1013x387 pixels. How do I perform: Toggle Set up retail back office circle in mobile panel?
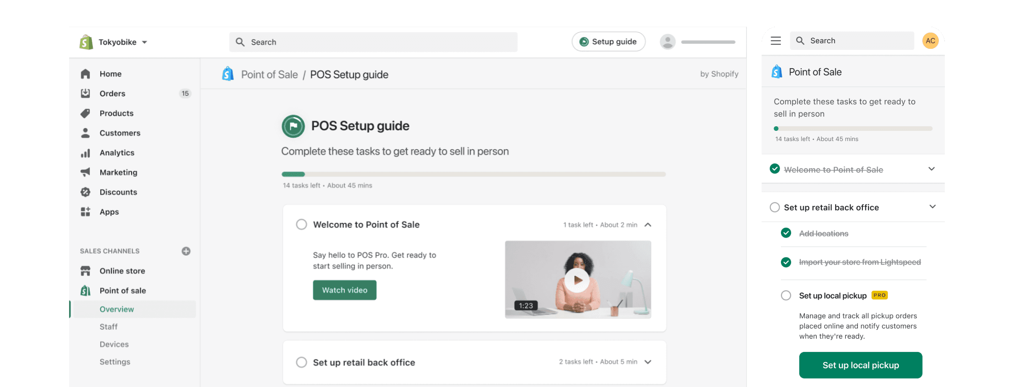click(x=775, y=207)
